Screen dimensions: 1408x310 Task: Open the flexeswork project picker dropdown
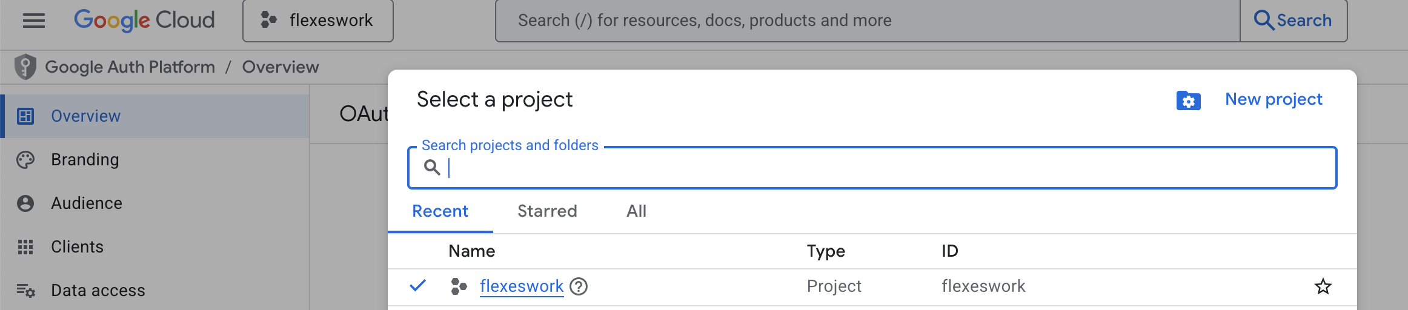pos(318,21)
